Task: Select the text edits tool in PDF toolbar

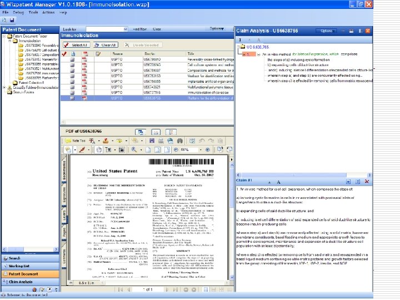Action: point(92,141)
